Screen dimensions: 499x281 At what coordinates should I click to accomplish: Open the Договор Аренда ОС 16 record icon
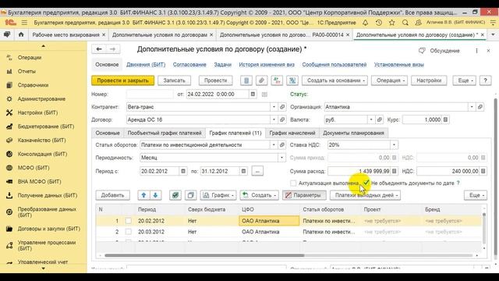tap(282, 119)
